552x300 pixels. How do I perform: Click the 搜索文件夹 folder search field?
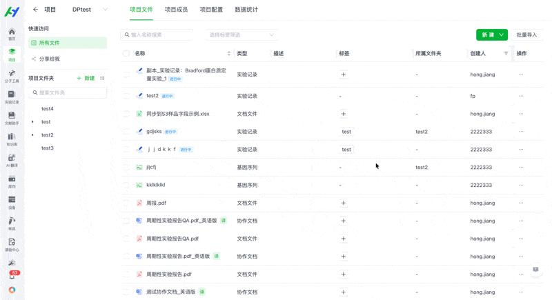click(68, 92)
